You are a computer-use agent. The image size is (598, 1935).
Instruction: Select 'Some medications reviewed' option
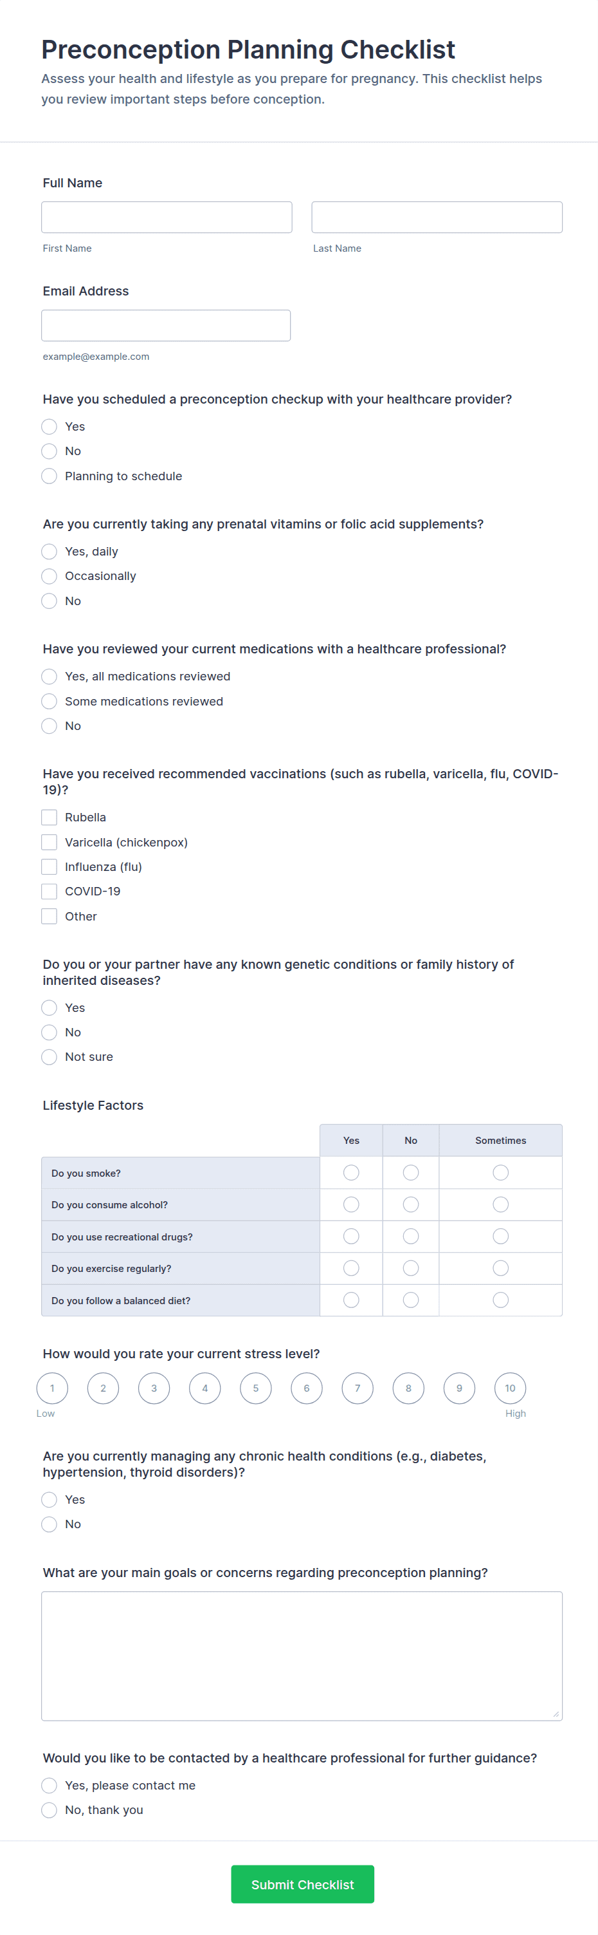click(50, 701)
